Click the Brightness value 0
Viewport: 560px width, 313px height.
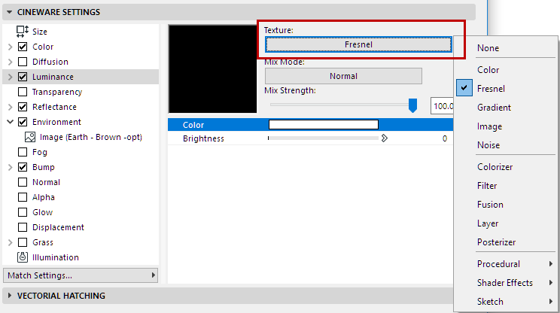coord(445,138)
